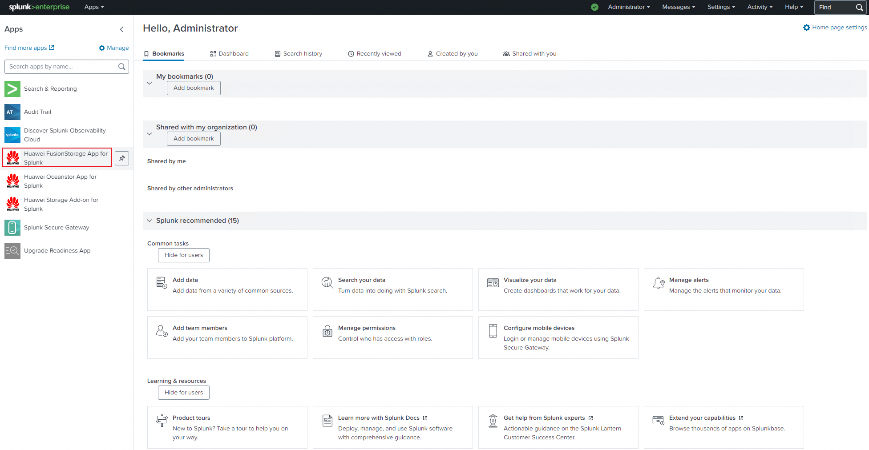
Task: Collapse the Splunk recommended section
Action: point(150,221)
